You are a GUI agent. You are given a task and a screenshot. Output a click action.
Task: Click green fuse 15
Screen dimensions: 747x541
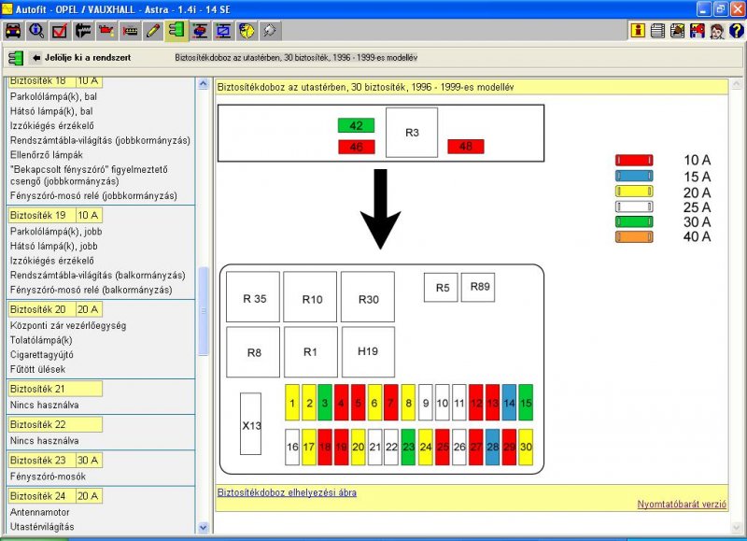526,403
